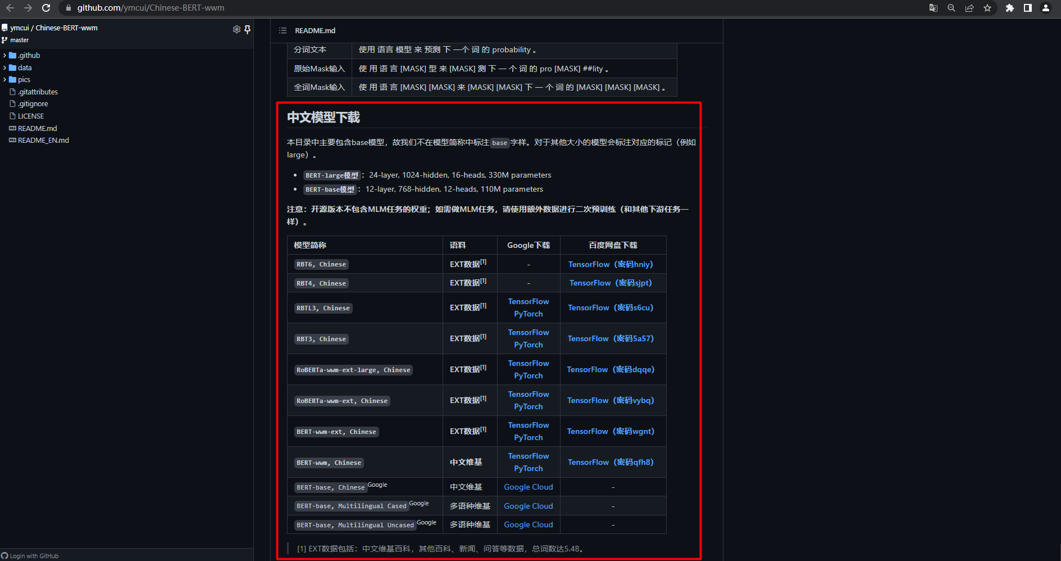
Task: Open the translate page icon
Action: 934,8
